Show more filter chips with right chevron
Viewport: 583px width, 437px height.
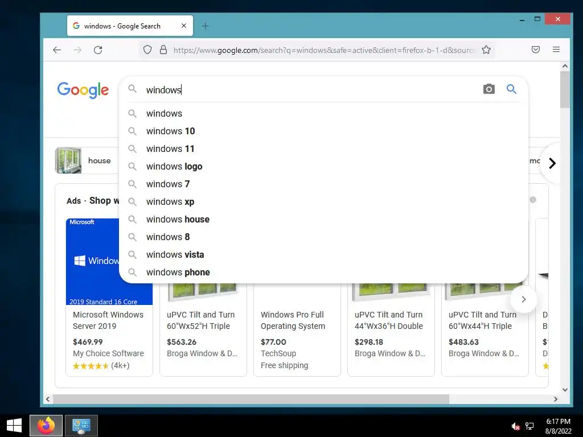(x=552, y=163)
